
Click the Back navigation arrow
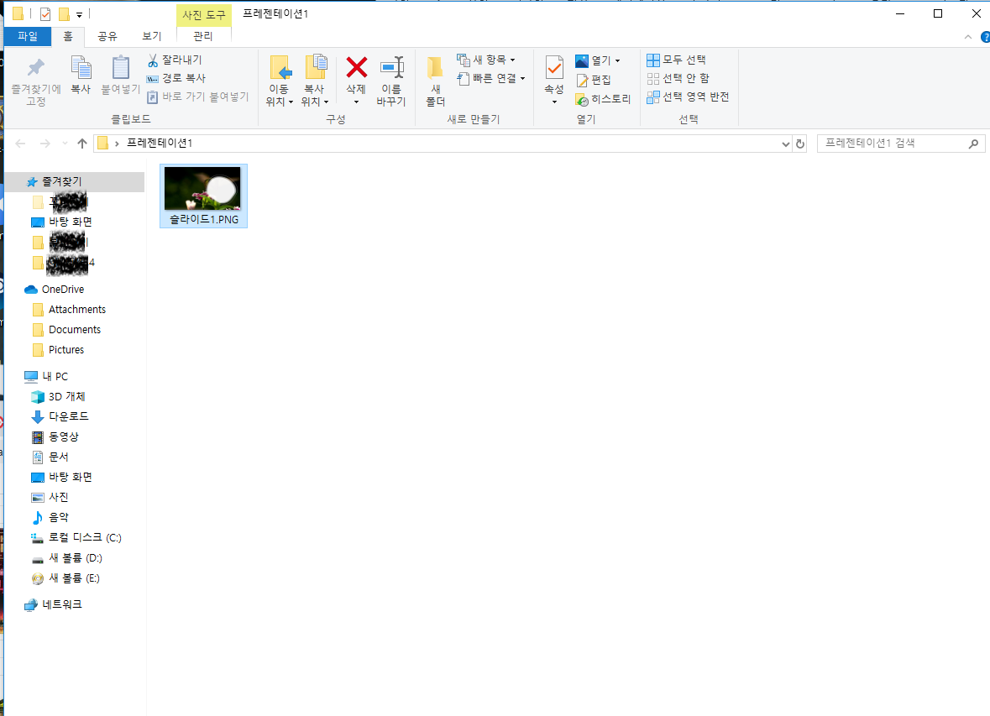pos(20,144)
